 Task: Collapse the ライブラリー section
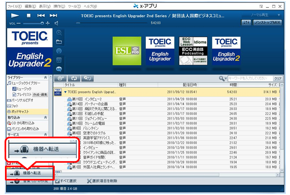tap(46, 77)
